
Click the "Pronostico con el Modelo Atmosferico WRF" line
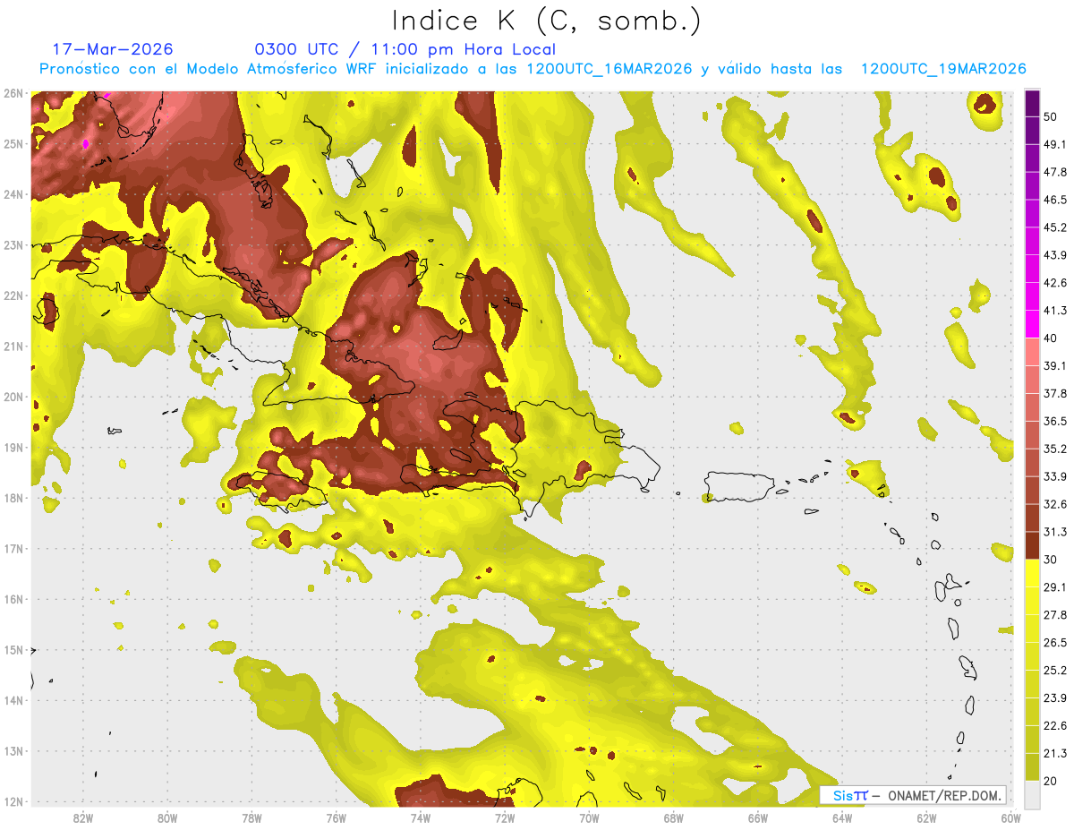coord(533,69)
